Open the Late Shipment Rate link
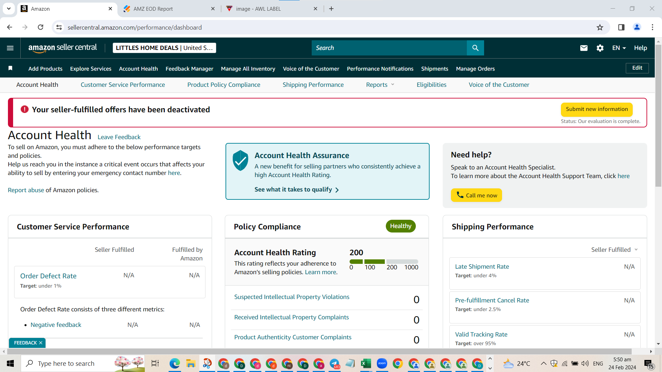 pos(482,267)
